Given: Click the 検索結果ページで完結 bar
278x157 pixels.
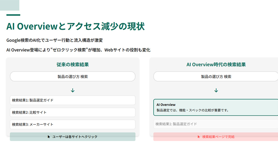Looking at the screenshot, I should pyautogui.click(x=216, y=137).
